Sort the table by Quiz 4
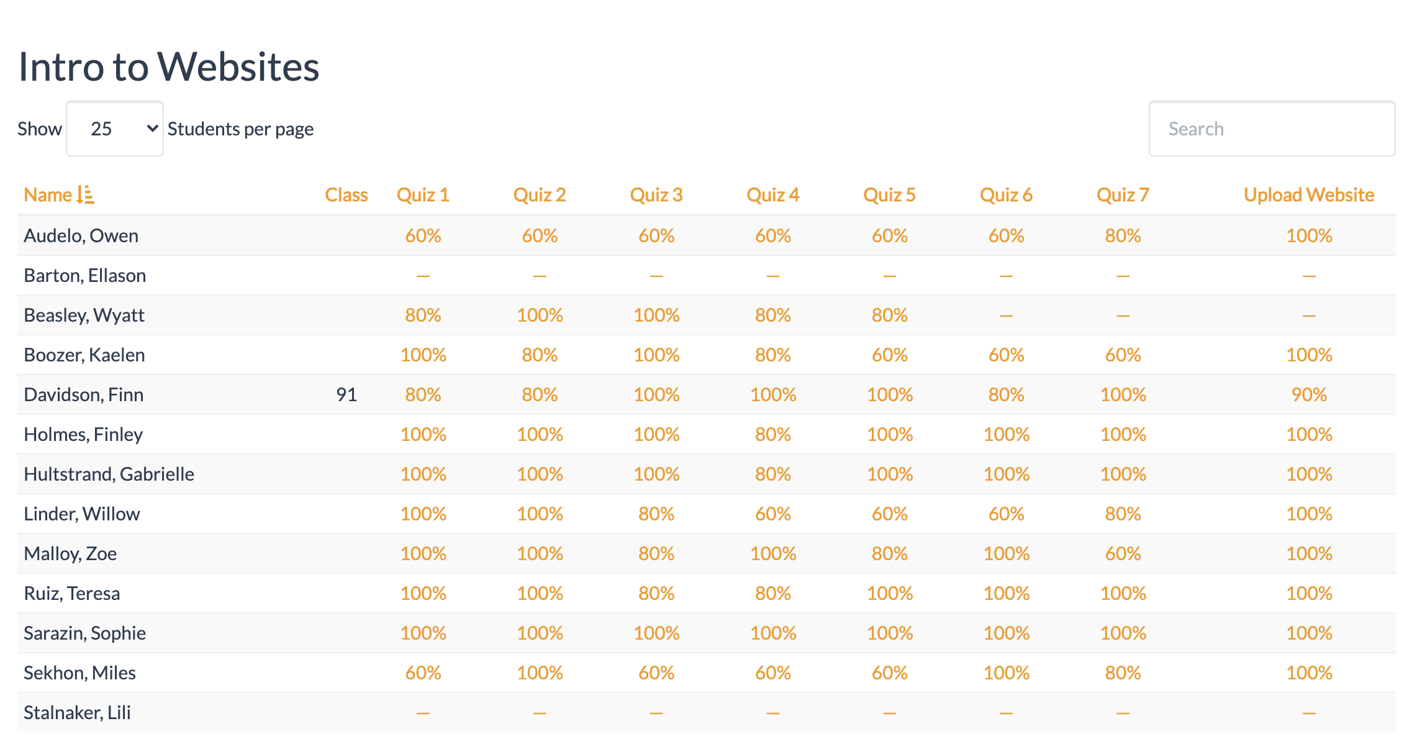The image size is (1412, 739). coord(773,195)
